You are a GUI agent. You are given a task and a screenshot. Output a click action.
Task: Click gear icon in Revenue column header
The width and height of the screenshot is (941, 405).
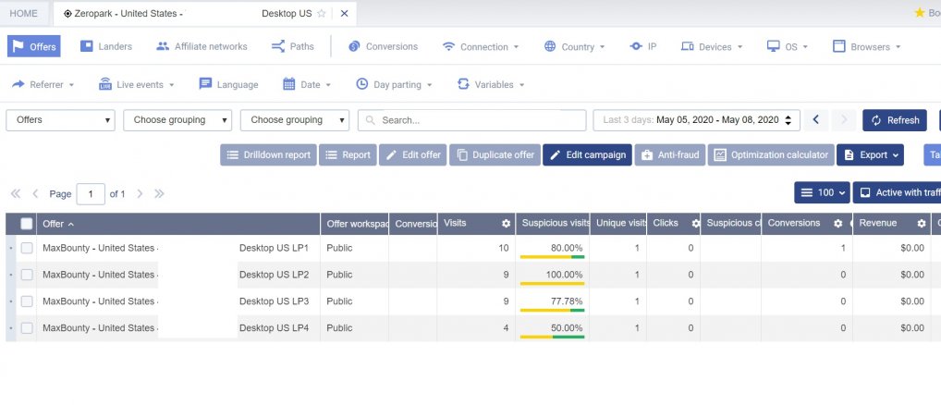922,223
